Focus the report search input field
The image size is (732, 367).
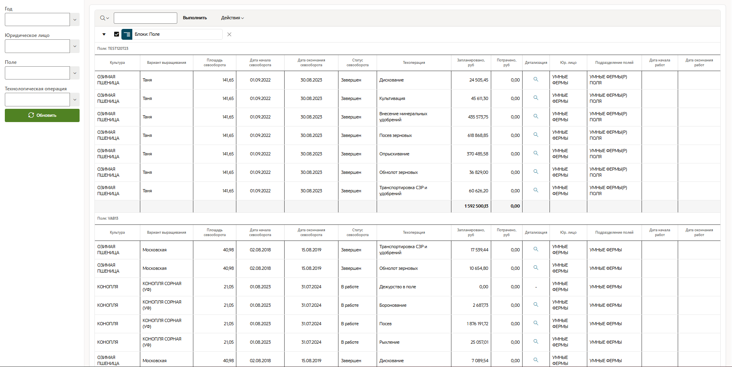146,18
